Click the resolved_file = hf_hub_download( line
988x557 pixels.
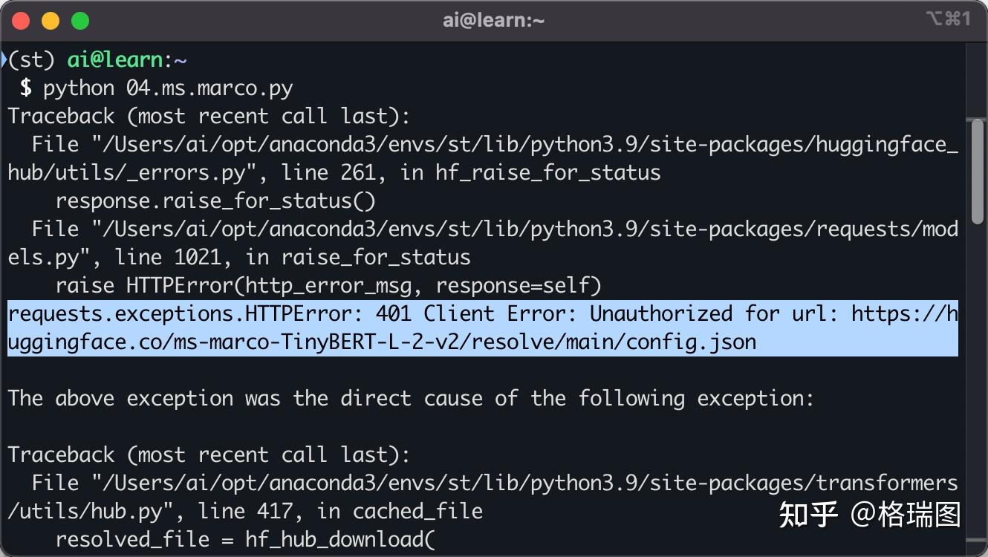[x=245, y=539]
